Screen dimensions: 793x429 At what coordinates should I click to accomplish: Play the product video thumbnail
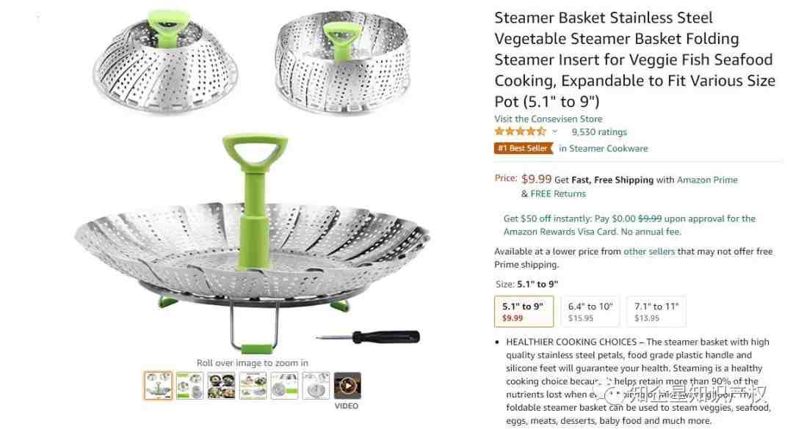click(347, 386)
